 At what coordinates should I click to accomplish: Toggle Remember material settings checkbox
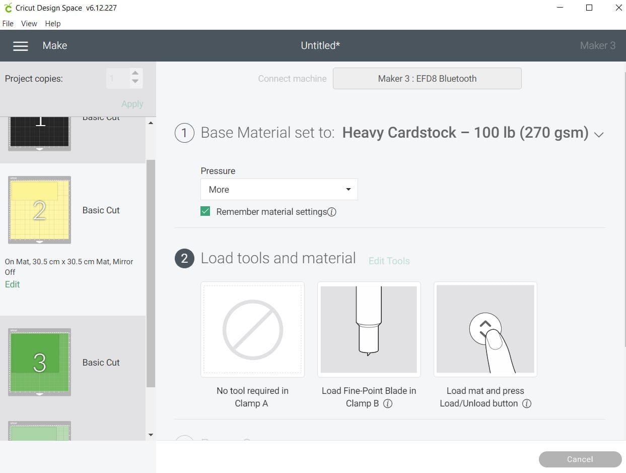tap(205, 211)
